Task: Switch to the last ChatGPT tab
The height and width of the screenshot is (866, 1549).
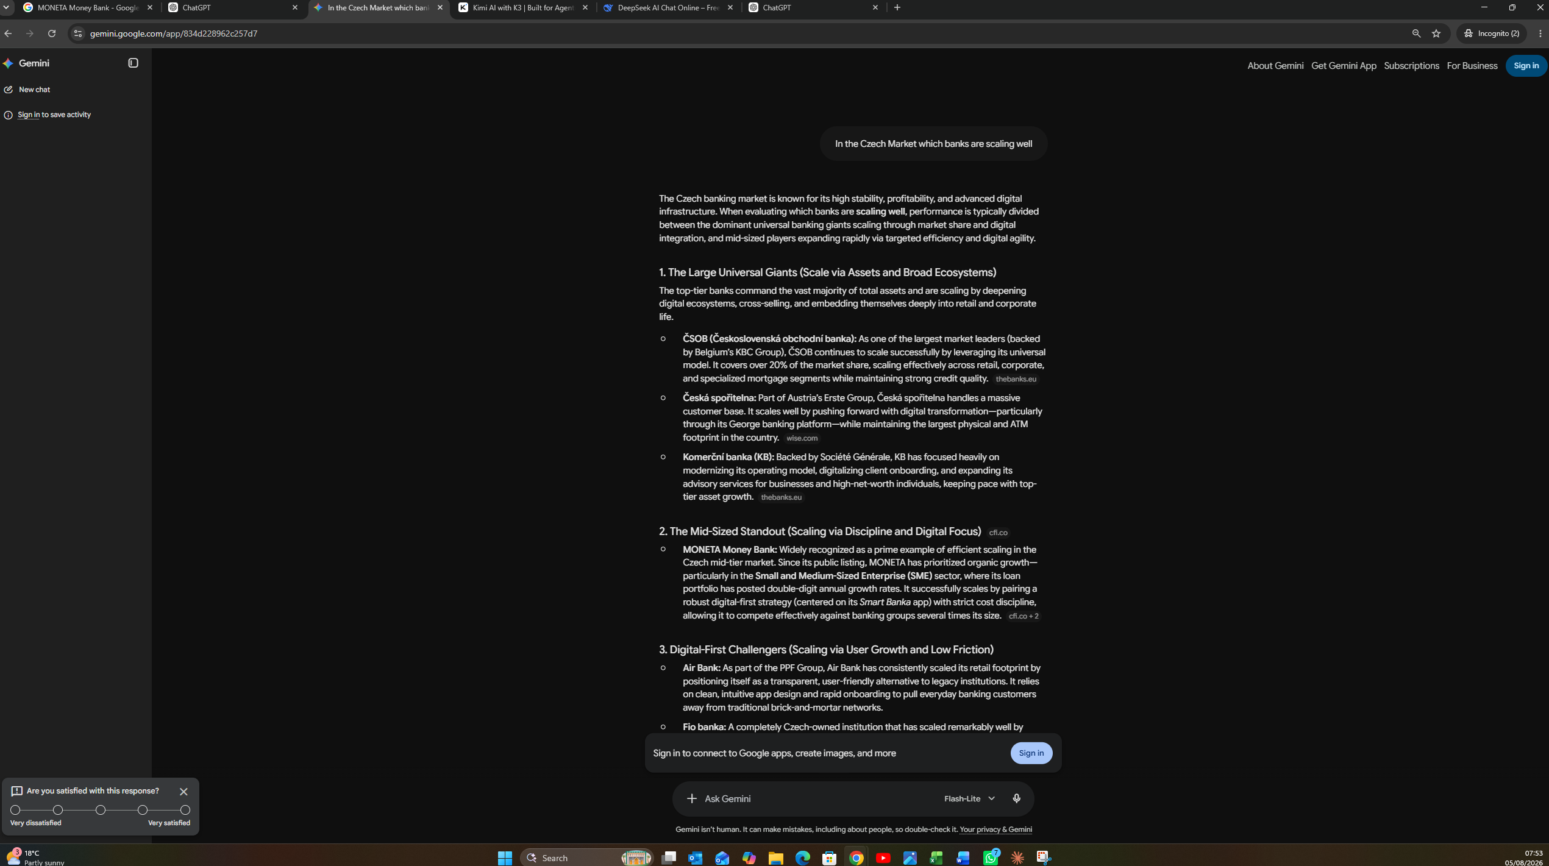Action: tap(814, 8)
